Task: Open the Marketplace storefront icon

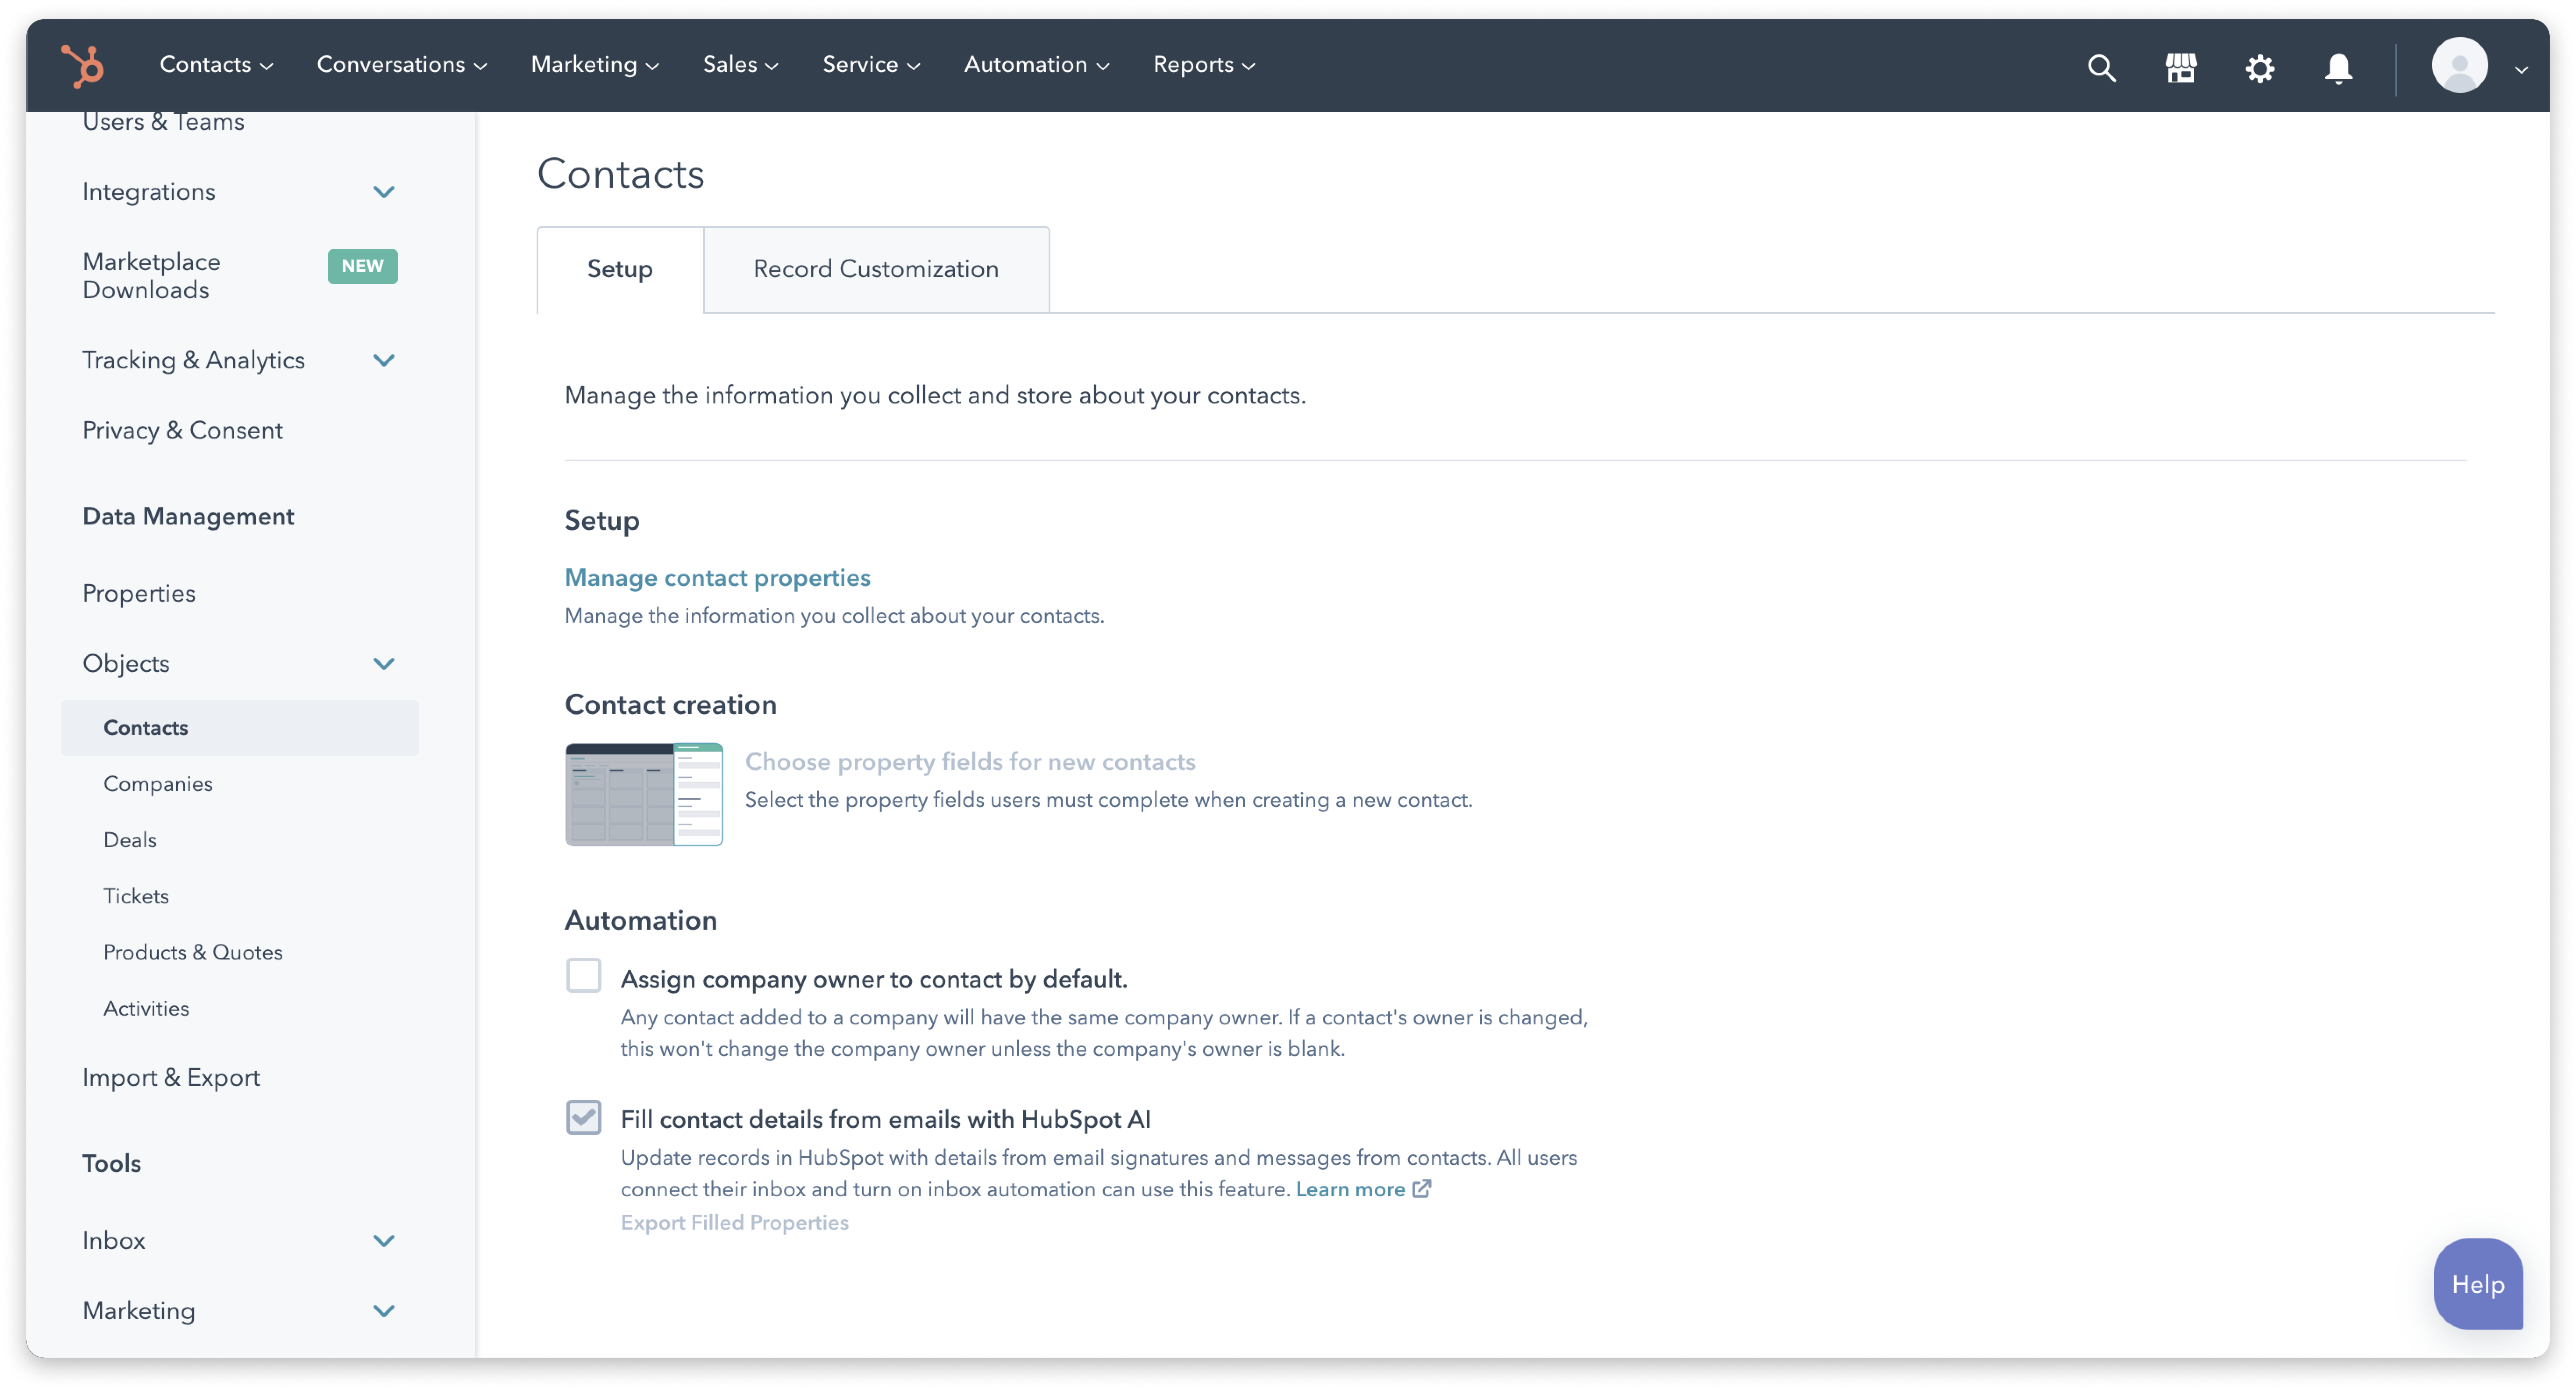Action: pos(2180,68)
